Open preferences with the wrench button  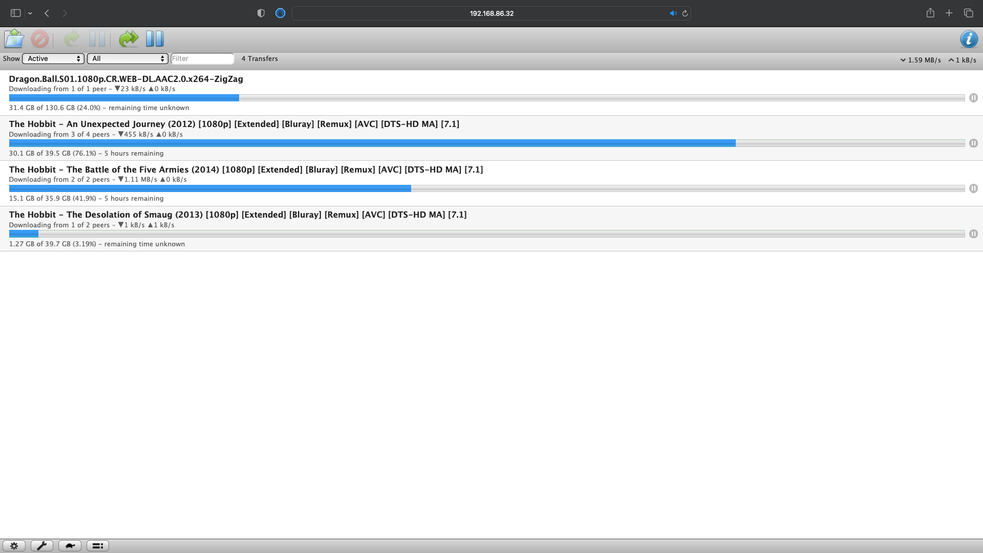[x=42, y=546]
